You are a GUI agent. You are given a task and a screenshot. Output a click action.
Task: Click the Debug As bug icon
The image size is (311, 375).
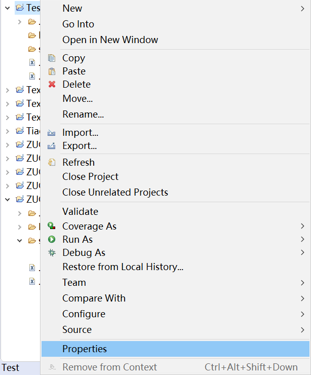click(52, 253)
